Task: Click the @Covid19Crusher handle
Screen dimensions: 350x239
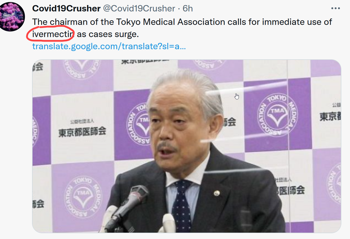Action: tap(139, 8)
